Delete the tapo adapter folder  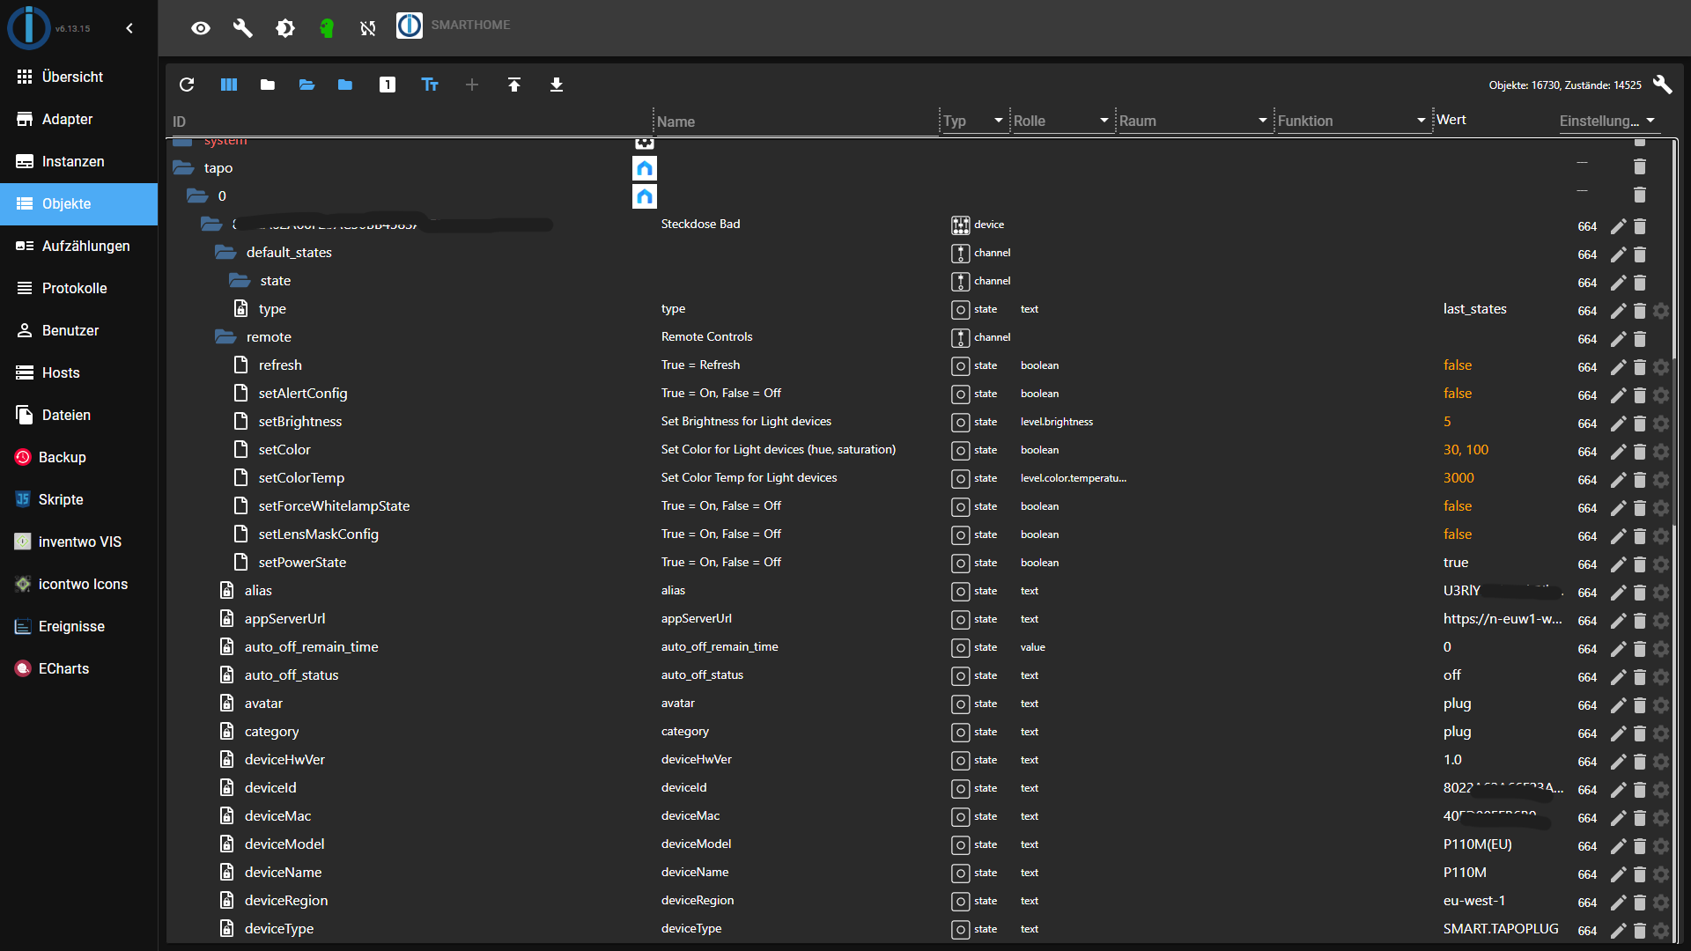pos(1640,166)
